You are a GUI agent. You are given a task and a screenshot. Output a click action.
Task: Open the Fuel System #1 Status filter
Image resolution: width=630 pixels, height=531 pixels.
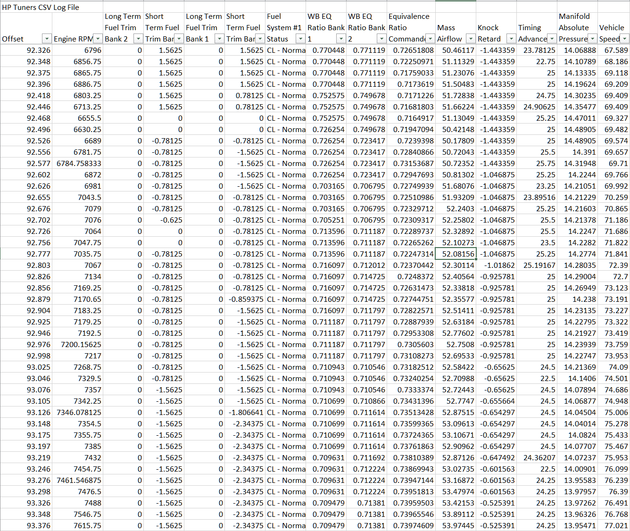(300, 39)
